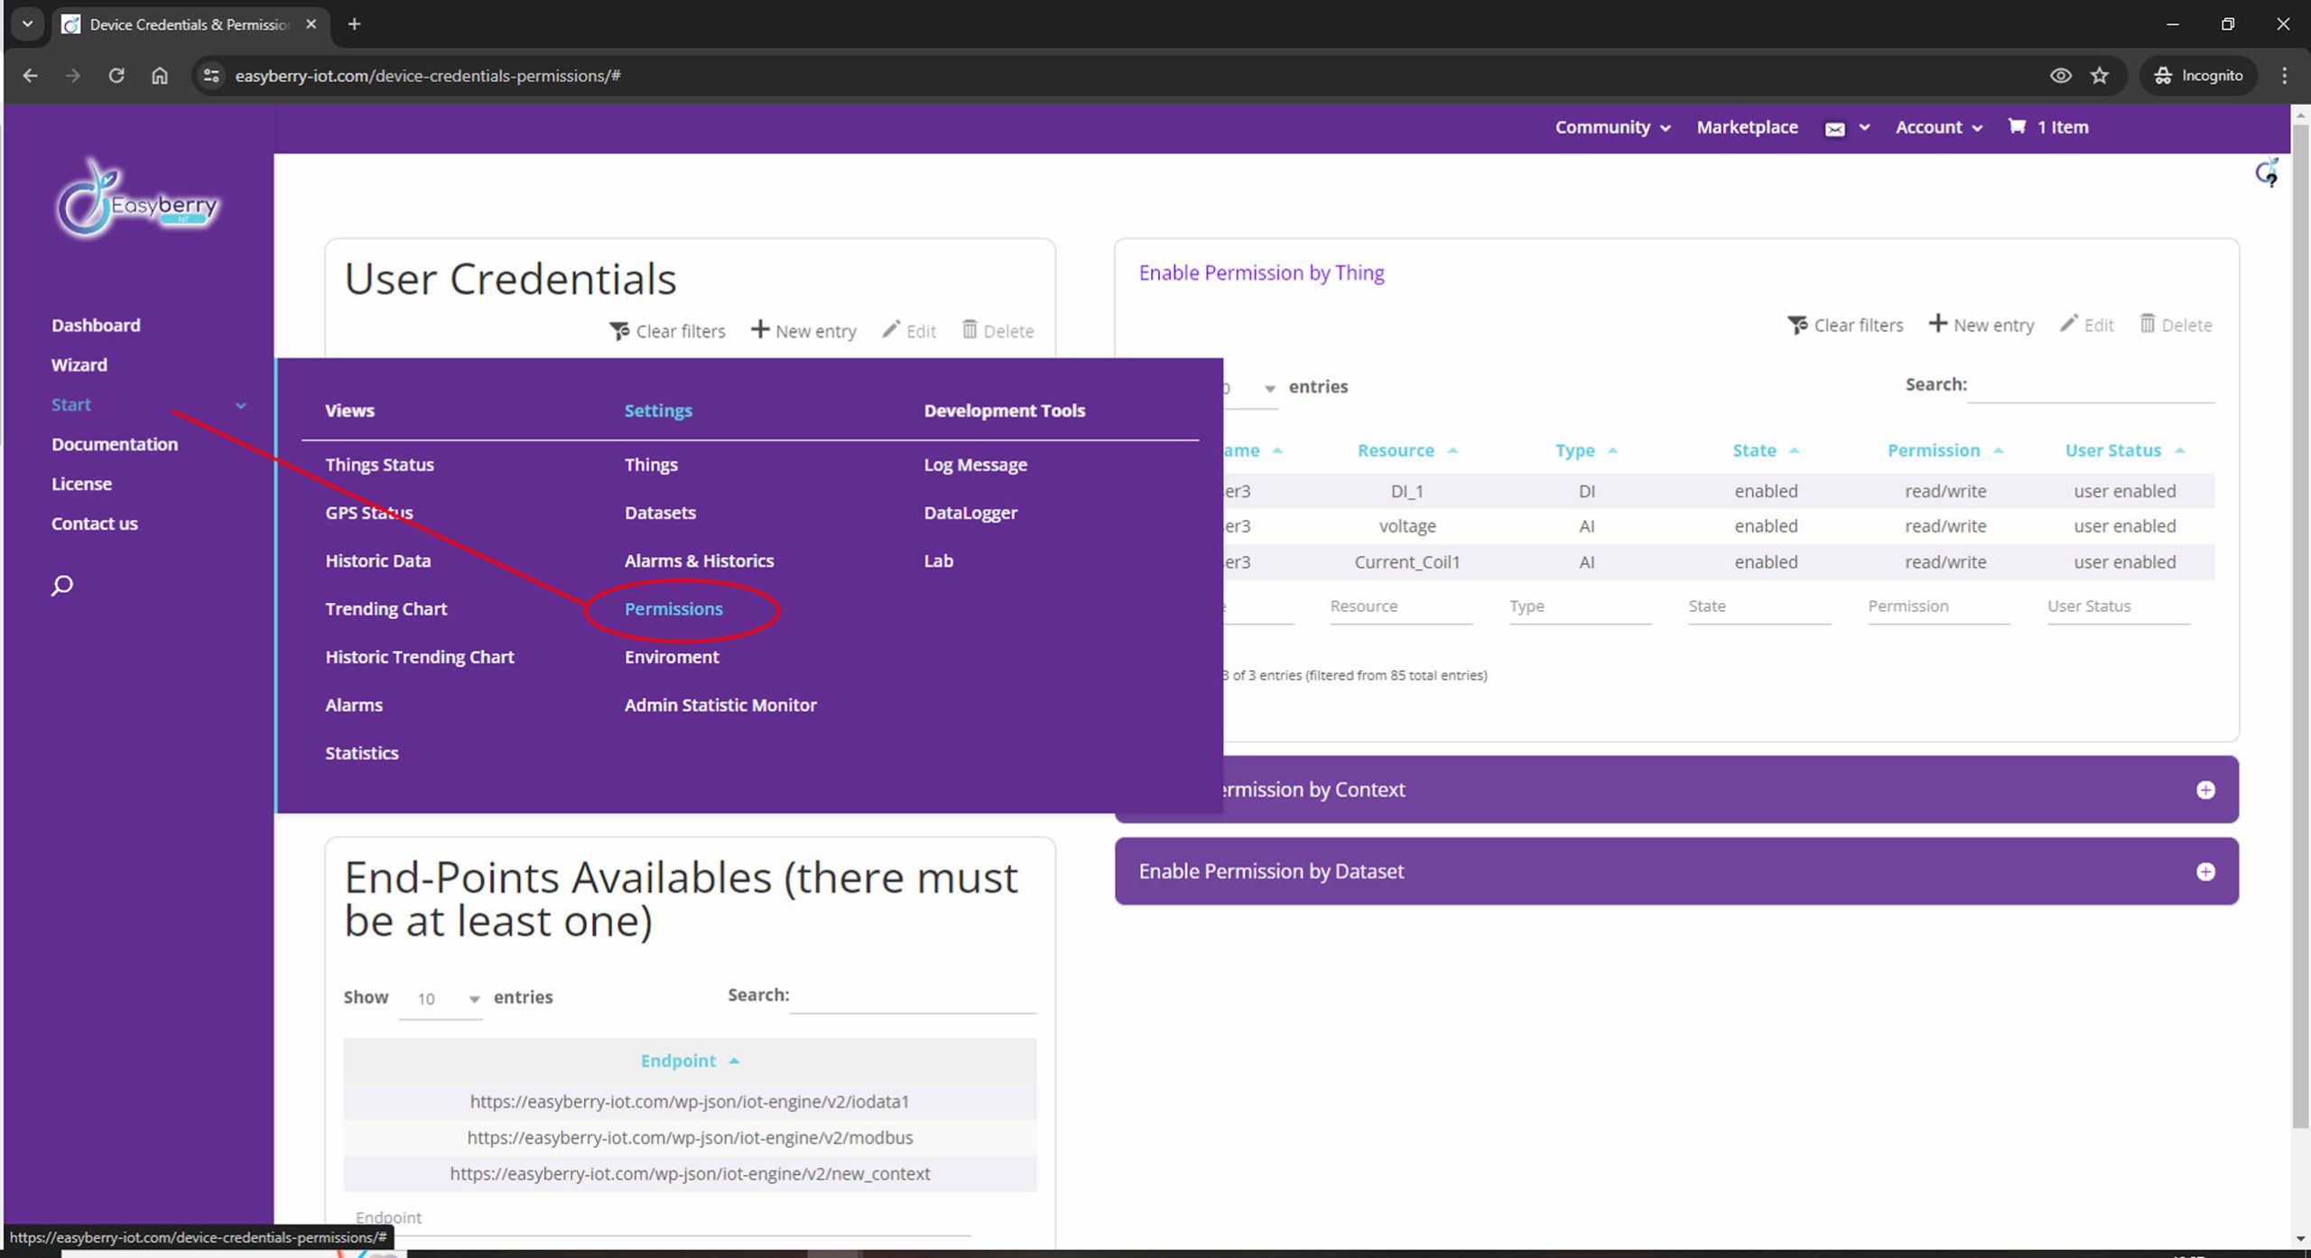Close the Device Credentials tab
This screenshot has height=1258, width=2311.
311,24
